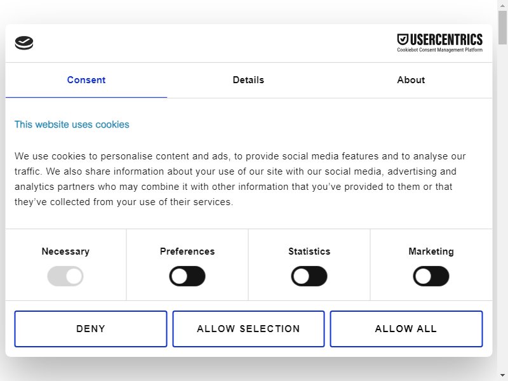Click the vertical scrollbar thumb
Screen dimensions: 508x381
[502, 27]
